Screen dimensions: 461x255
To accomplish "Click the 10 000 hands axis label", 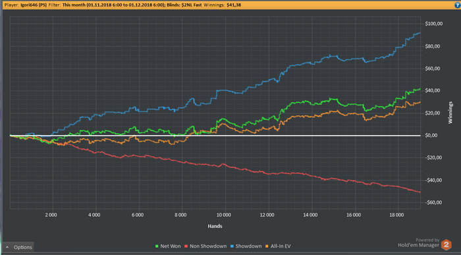I will [224, 215].
